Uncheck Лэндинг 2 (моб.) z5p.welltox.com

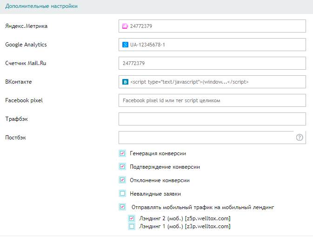pos(132,218)
